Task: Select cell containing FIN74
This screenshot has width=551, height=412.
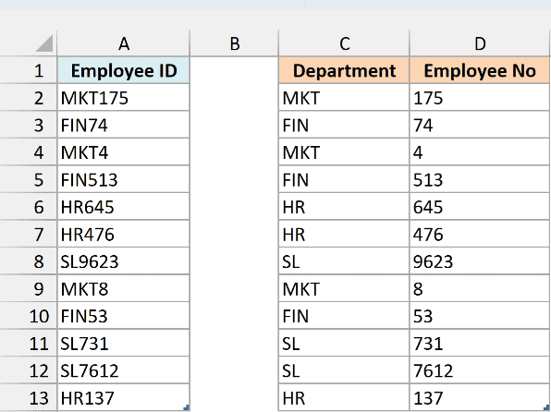Action: coord(123,125)
